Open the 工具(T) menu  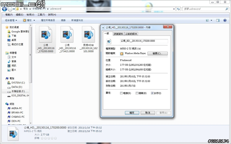click(41, 15)
